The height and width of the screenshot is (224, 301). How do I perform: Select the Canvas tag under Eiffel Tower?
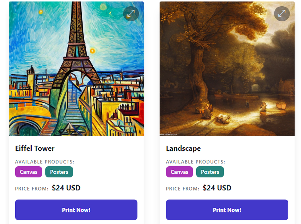[x=29, y=172]
